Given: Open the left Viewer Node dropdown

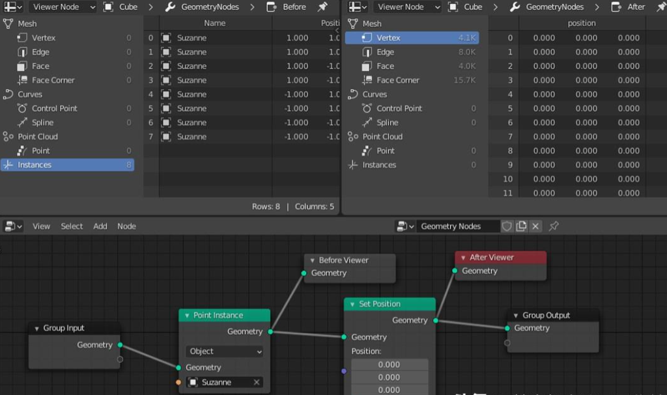Looking at the screenshot, I should [x=63, y=7].
